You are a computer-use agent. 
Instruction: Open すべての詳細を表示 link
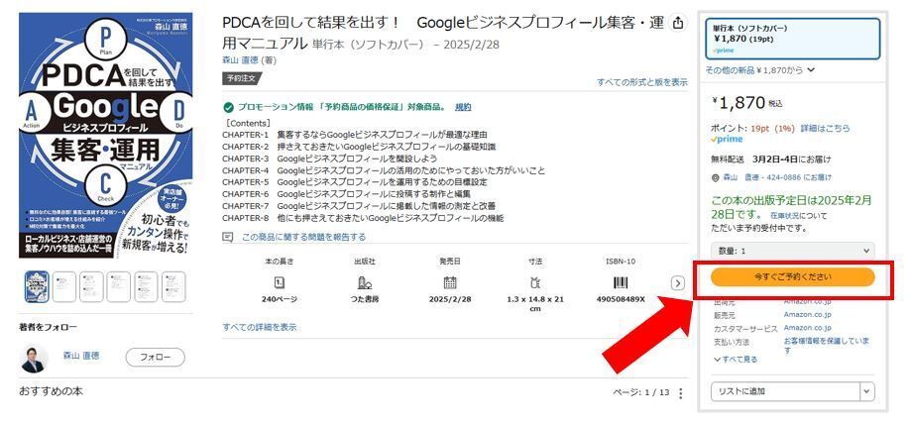(x=260, y=327)
